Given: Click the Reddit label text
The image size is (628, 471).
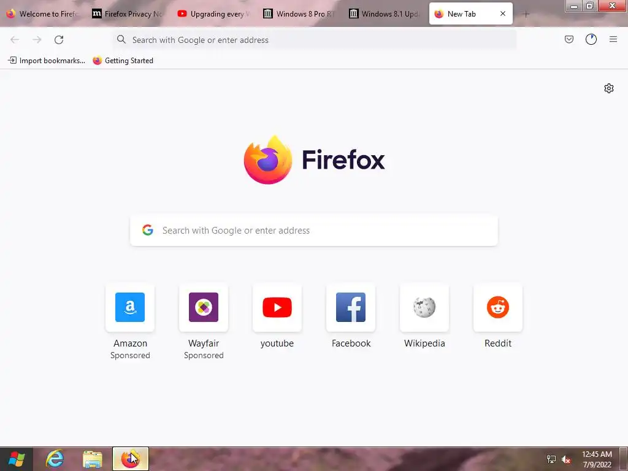Looking at the screenshot, I should pyautogui.click(x=498, y=343).
